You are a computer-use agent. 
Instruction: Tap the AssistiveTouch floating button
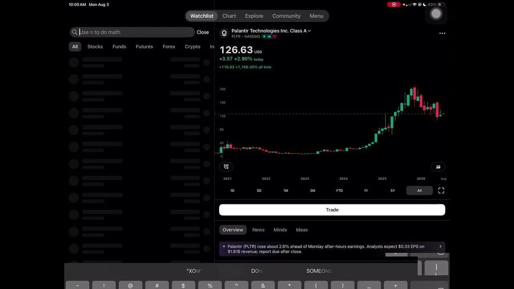click(x=436, y=14)
